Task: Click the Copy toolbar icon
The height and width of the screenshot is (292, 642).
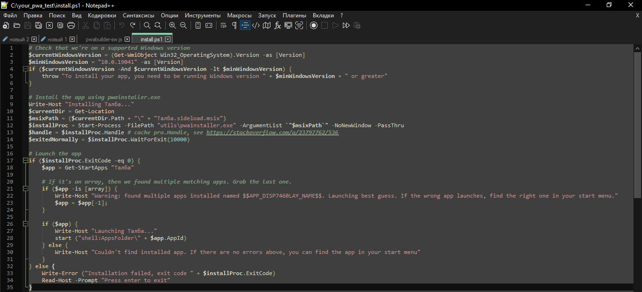Action: click(96, 25)
